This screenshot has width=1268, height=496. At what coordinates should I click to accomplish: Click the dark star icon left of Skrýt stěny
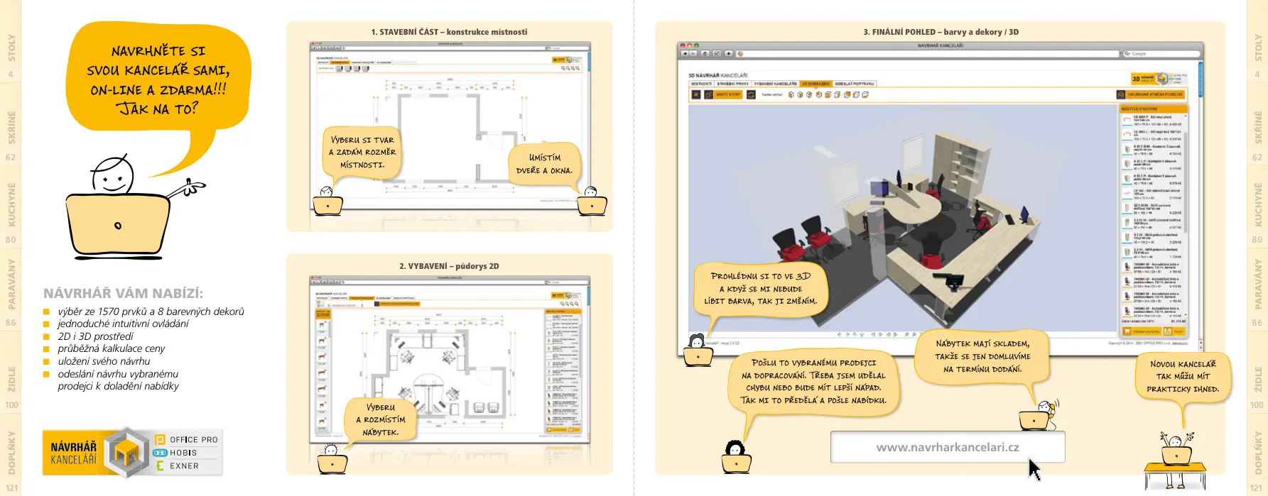click(696, 94)
